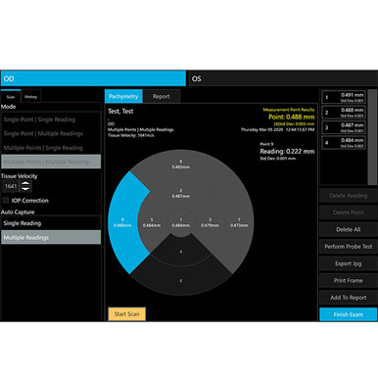Select corneal map segment 9 highlighted blue
Screen dimensions: 378x378
[122, 222]
